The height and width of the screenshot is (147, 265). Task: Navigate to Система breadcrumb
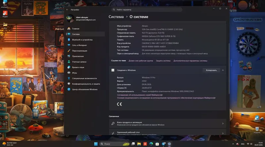pyautogui.click(x=116, y=17)
